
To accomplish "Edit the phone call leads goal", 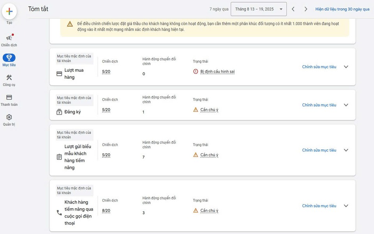I will [x=319, y=206].
